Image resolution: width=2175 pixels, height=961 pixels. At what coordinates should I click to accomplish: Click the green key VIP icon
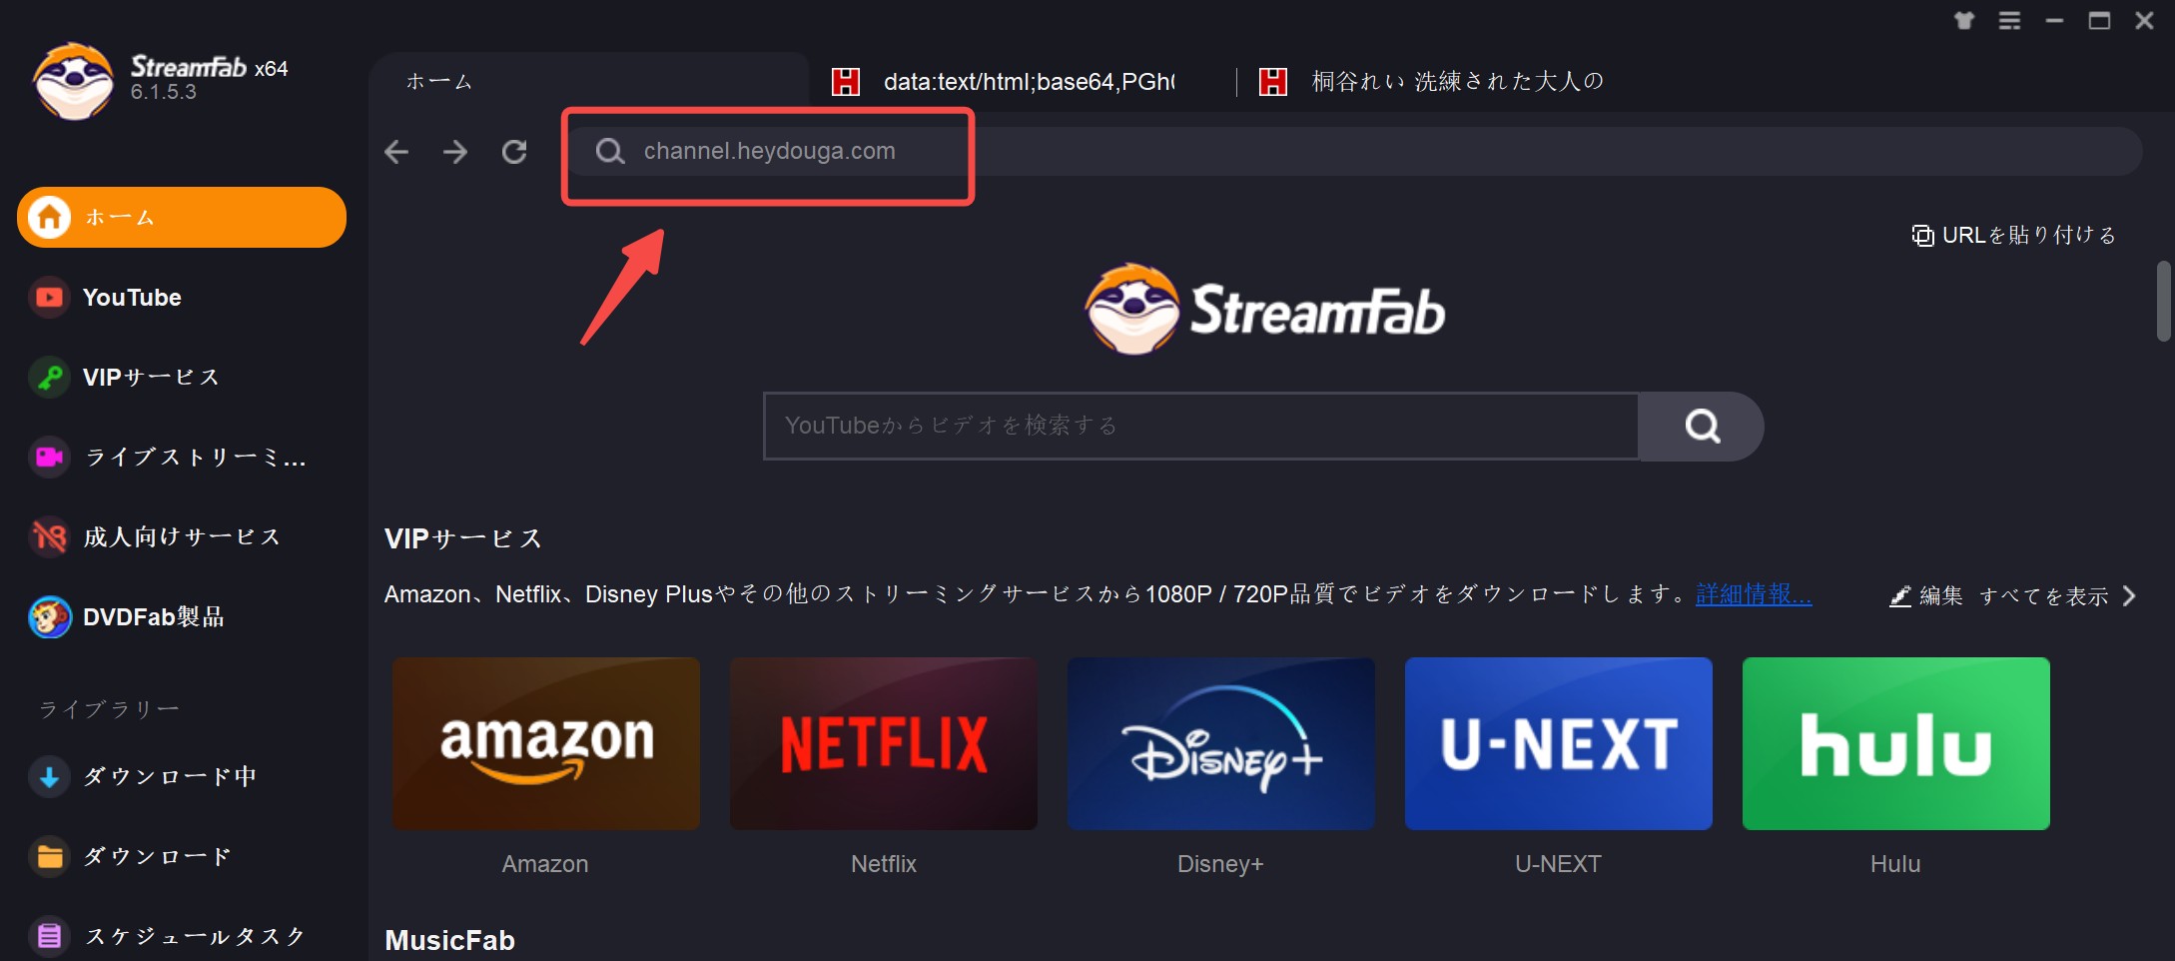tap(49, 378)
